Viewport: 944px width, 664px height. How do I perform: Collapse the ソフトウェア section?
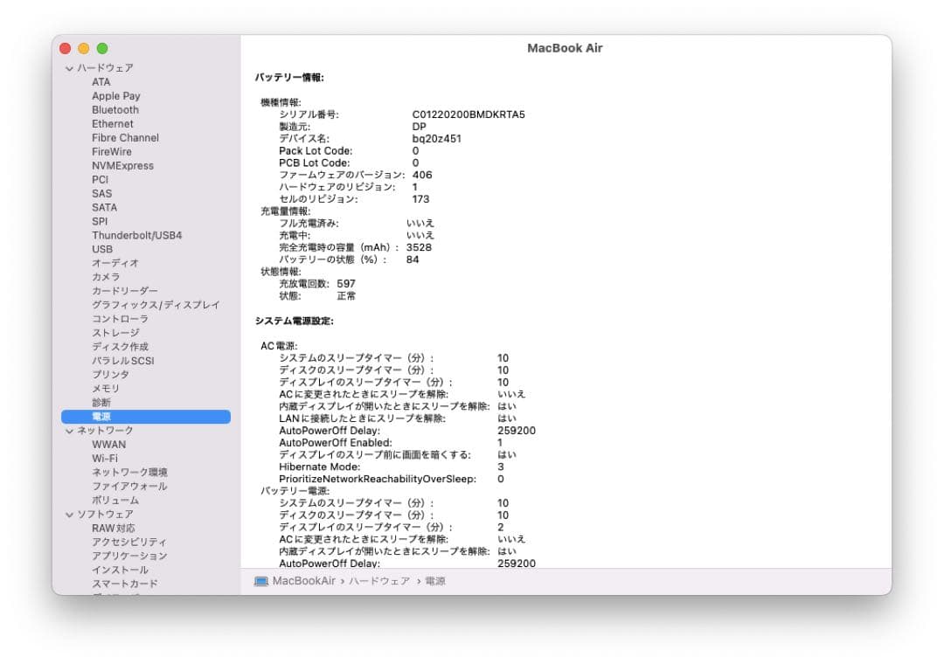coord(68,514)
